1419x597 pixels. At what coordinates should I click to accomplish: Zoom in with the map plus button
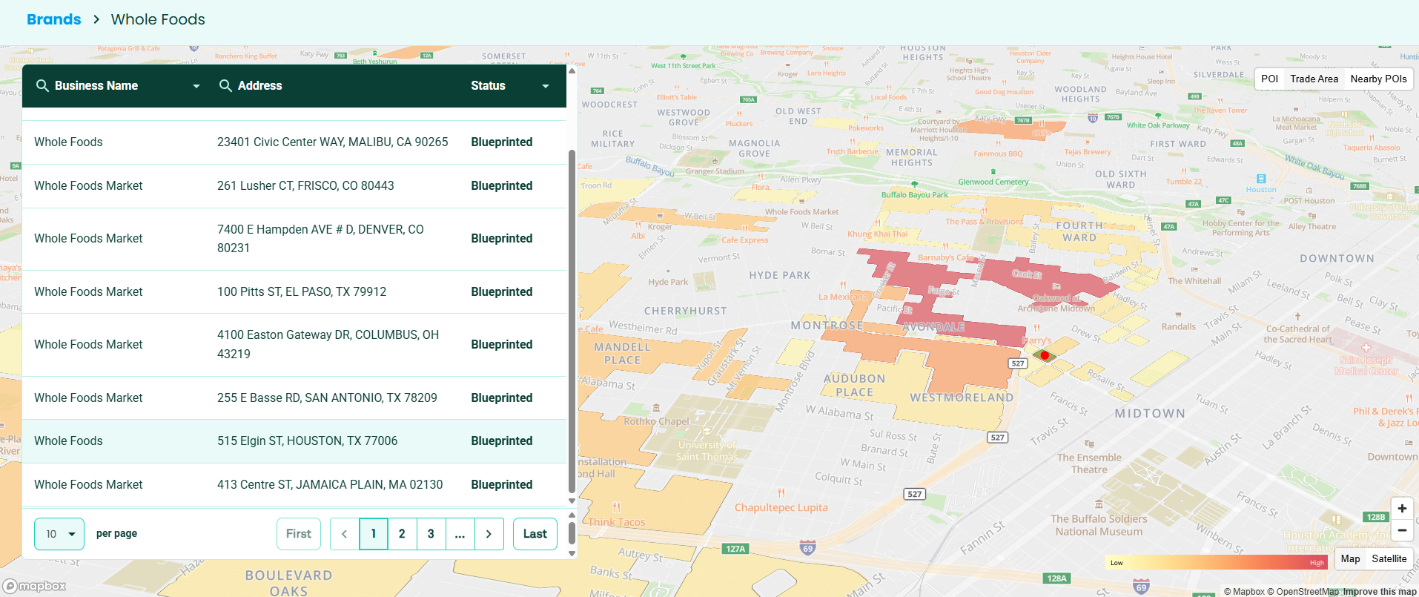point(1401,509)
